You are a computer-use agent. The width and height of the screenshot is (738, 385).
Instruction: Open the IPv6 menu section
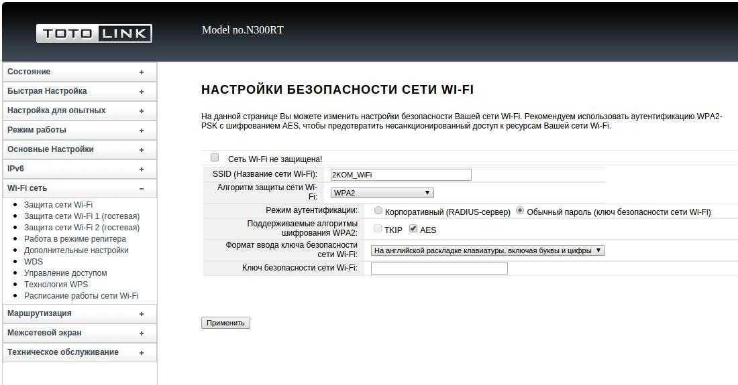pyautogui.click(x=79, y=169)
